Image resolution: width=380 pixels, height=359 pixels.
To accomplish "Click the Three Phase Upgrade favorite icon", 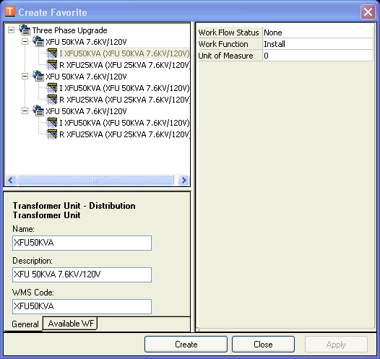I will tap(25, 30).
